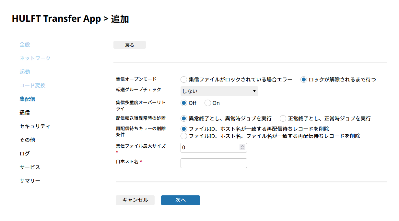Click the 集信ファイル最大サイズ stepper arrows
This screenshot has width=399, height=221.
242,147
